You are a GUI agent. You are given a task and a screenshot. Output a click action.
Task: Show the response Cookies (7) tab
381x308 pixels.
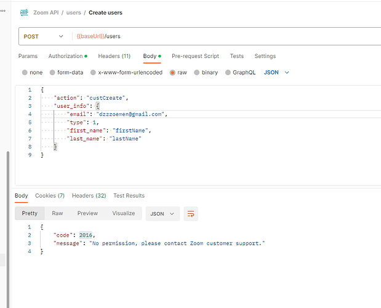(x=49, y=196)
